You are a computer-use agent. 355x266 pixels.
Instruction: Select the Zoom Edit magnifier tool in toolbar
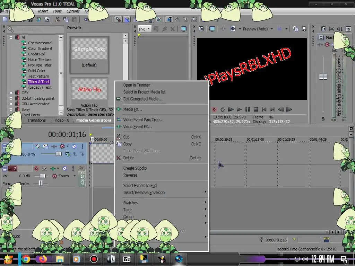pyautogui.click(x=194, y=19)
